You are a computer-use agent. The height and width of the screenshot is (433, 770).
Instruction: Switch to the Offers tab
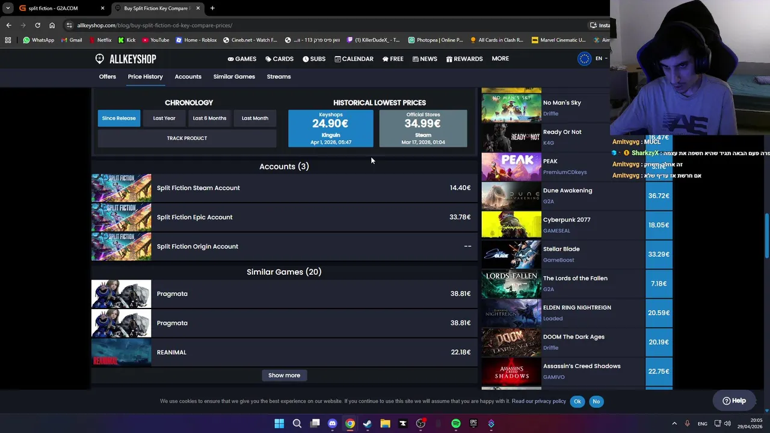[108, 76]
